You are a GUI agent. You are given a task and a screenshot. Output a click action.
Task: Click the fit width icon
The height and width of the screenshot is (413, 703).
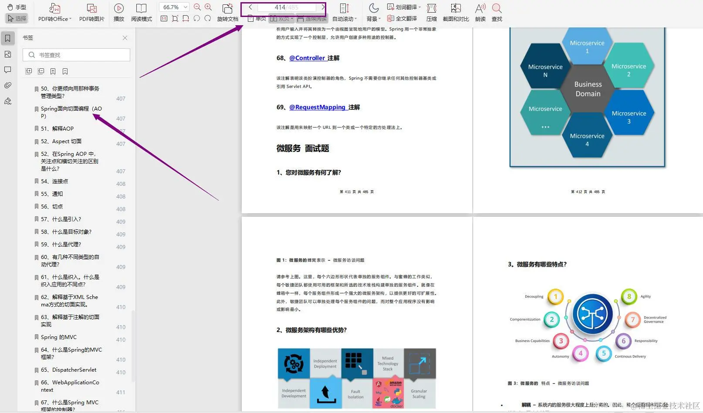click(186, 18)
